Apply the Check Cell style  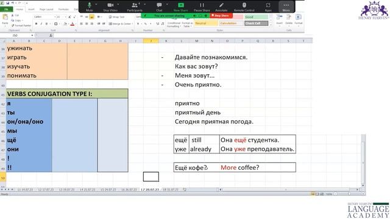pos(256,23)
